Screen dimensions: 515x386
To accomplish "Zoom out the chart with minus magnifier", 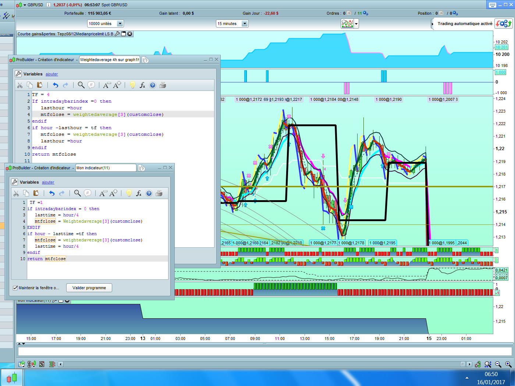I will pyautogui.click(x=498, y=364).
